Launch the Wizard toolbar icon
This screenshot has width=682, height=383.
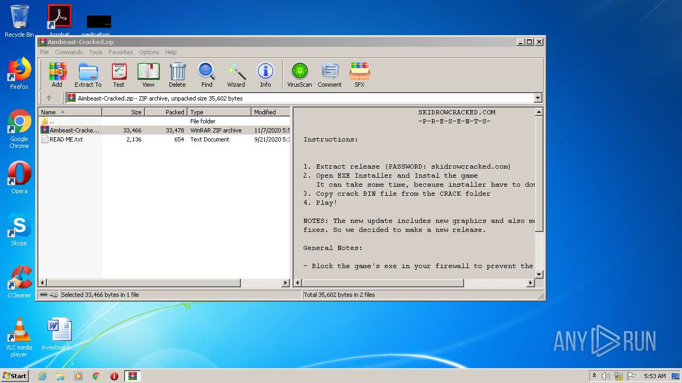tap(236, 74)
